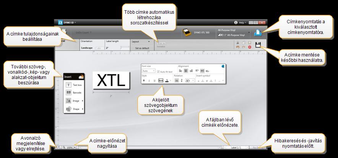Screen dimensions: 338x158
Task: Click the Barcode icon in Insert panel
Action: pos(68,93)
